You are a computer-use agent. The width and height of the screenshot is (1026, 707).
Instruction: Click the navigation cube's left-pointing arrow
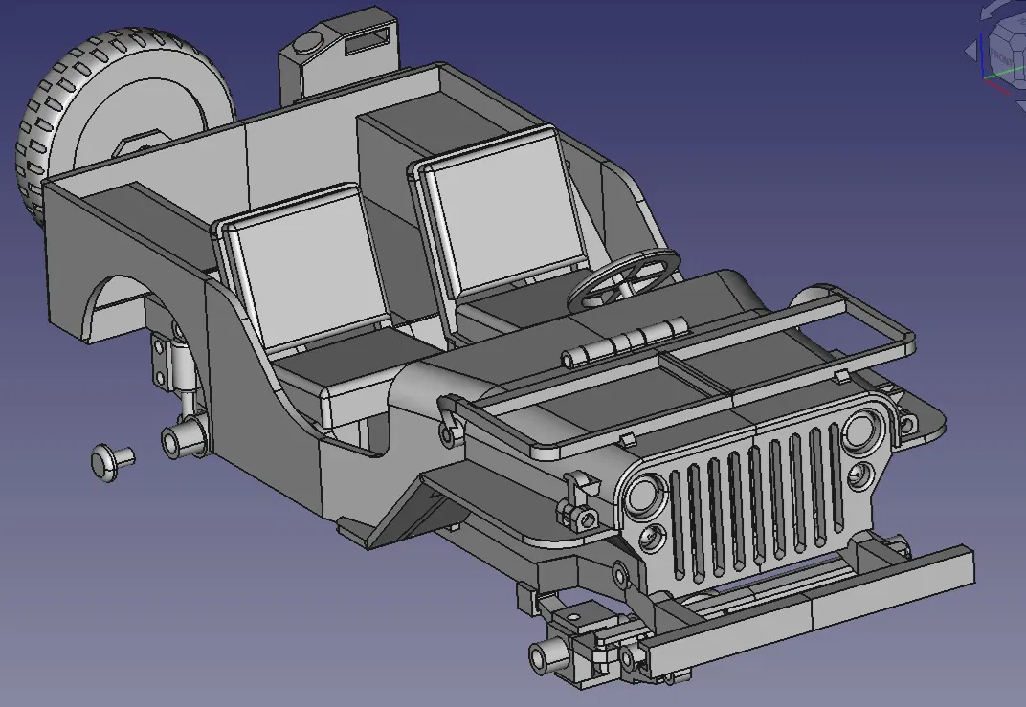click(970, 51)
